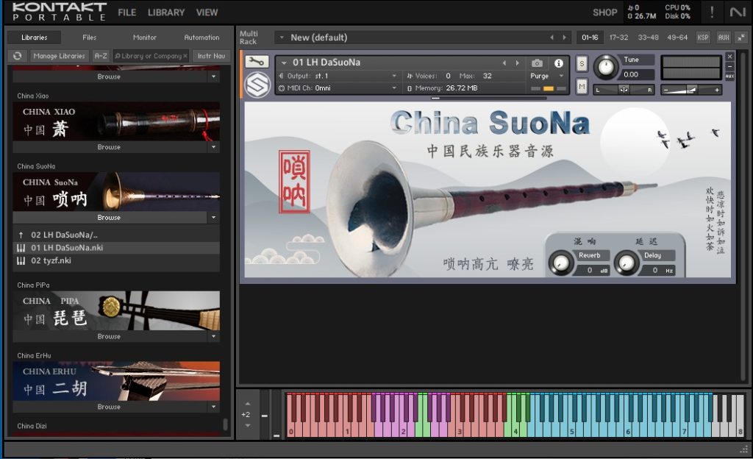This screenshot has width=753, height=459.
Task: Click the Delay knob
Action: 627,262
